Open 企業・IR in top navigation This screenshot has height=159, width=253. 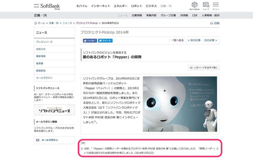pos(166,6)
